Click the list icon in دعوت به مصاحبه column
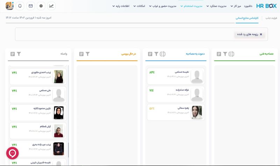Viewport: 280px width, 166px height. coord(150,54)
